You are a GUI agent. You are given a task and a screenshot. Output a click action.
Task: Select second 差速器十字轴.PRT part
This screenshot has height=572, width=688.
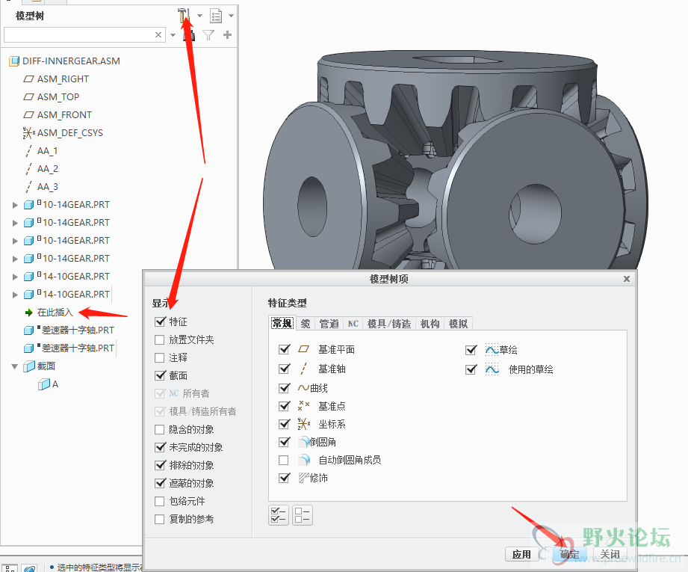[x=78, y=348]
